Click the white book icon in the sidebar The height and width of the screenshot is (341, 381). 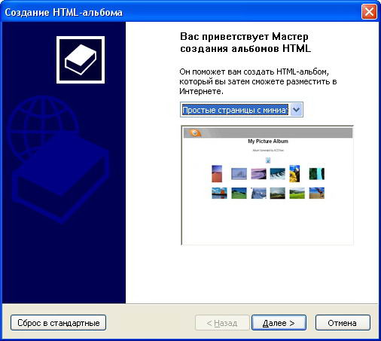(x=81, y=59)
